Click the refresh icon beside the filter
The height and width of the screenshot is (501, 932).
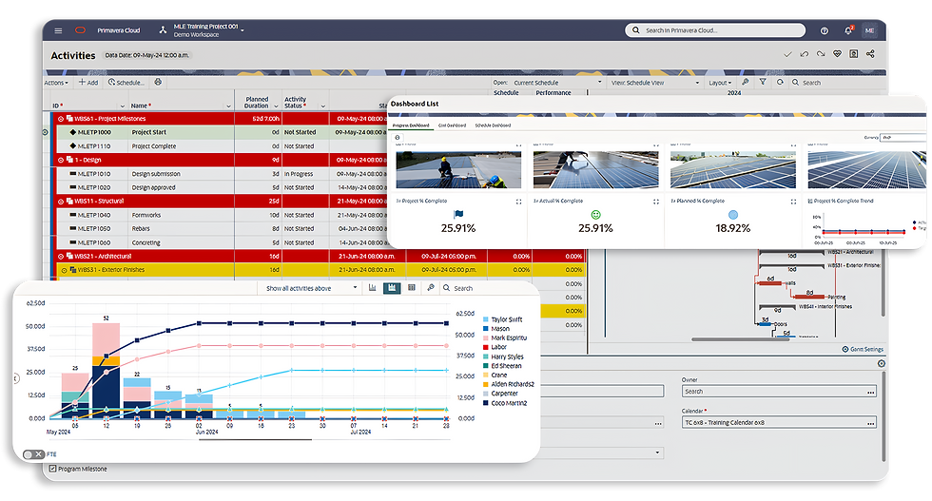coord(780,82)
